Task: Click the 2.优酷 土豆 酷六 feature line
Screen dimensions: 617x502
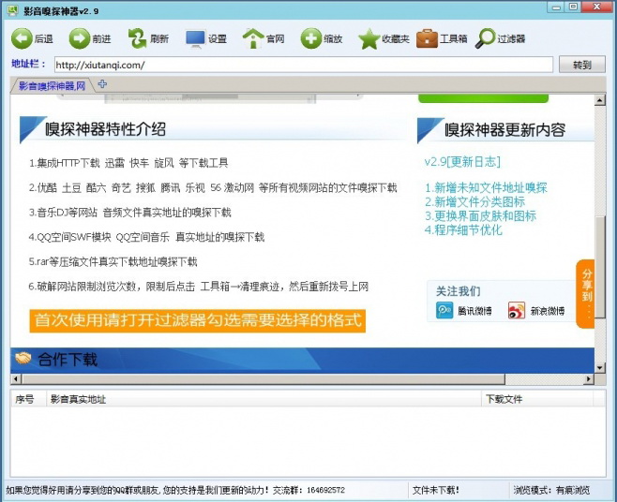Action: pos(213,188)
